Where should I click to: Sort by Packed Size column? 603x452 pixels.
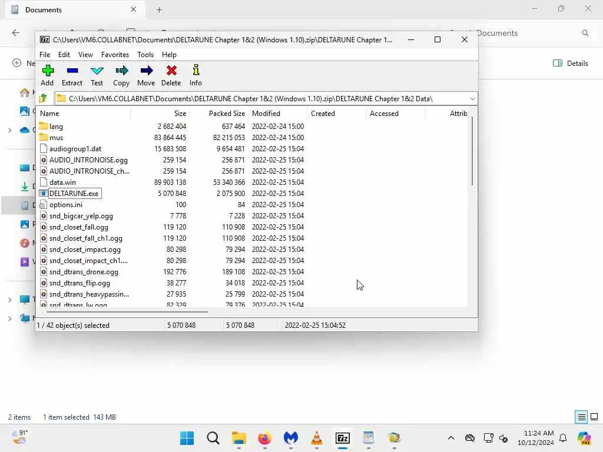pyautogui.click(x=219, y=114)
